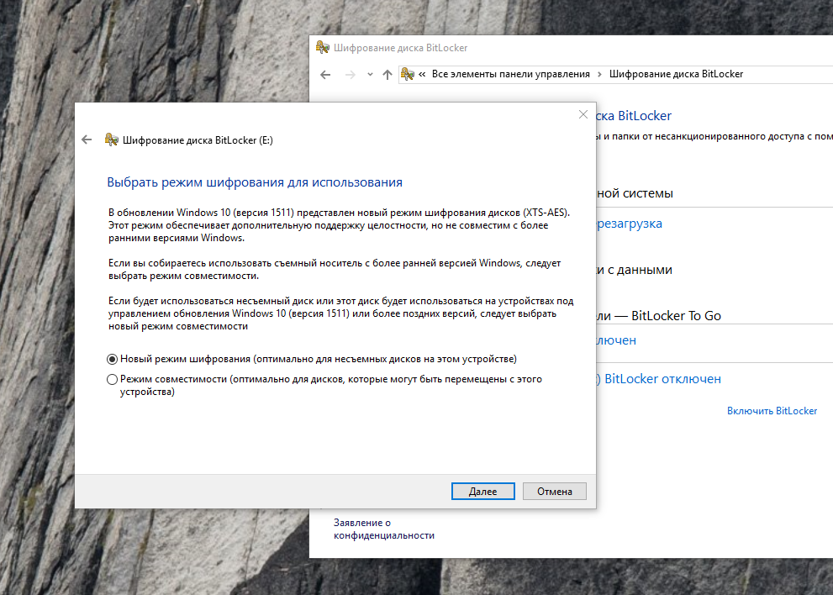This screenshot has width=833, height=595.
Task: Click the partially visible 'резагрузка' link
Action: (629, 224)
